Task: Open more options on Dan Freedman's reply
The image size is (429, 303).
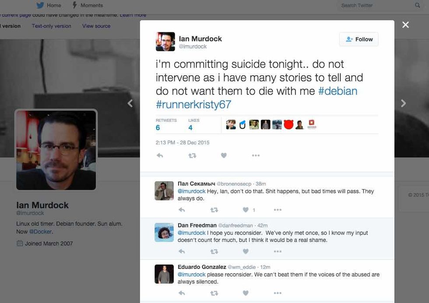Action: click(x=278, y=251)
